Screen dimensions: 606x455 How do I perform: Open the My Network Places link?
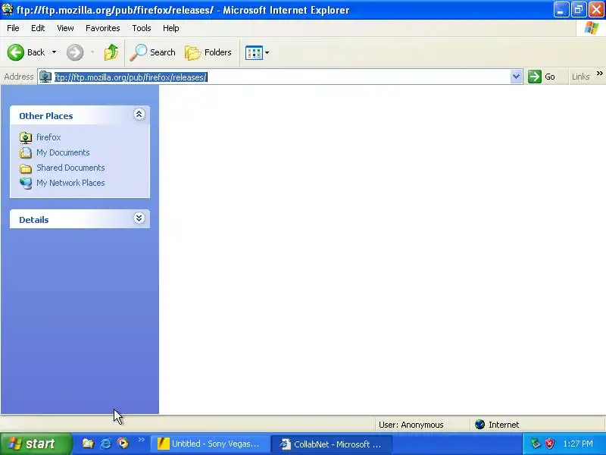coord(70,183)
